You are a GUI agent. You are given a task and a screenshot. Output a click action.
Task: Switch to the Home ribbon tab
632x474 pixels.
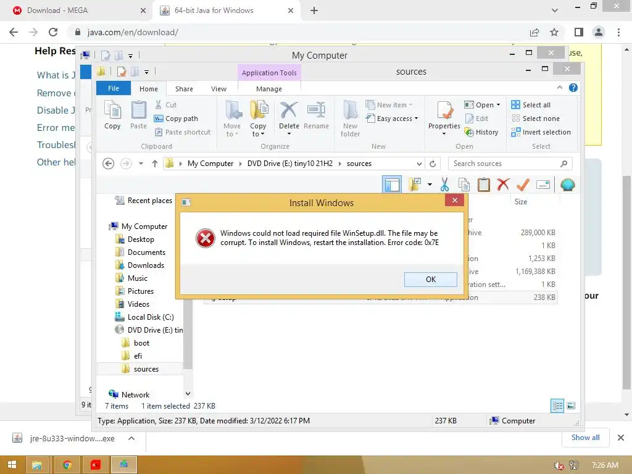149,89
